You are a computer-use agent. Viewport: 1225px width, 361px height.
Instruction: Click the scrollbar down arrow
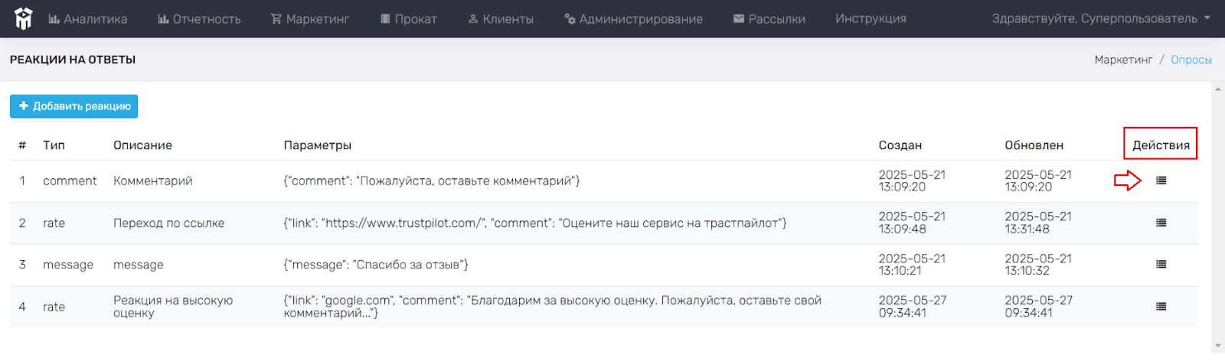[1218, 346]
